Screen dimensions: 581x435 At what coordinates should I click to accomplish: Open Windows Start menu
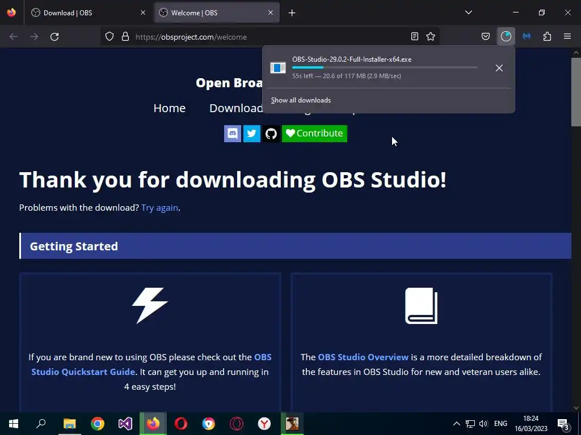point(14,424)
